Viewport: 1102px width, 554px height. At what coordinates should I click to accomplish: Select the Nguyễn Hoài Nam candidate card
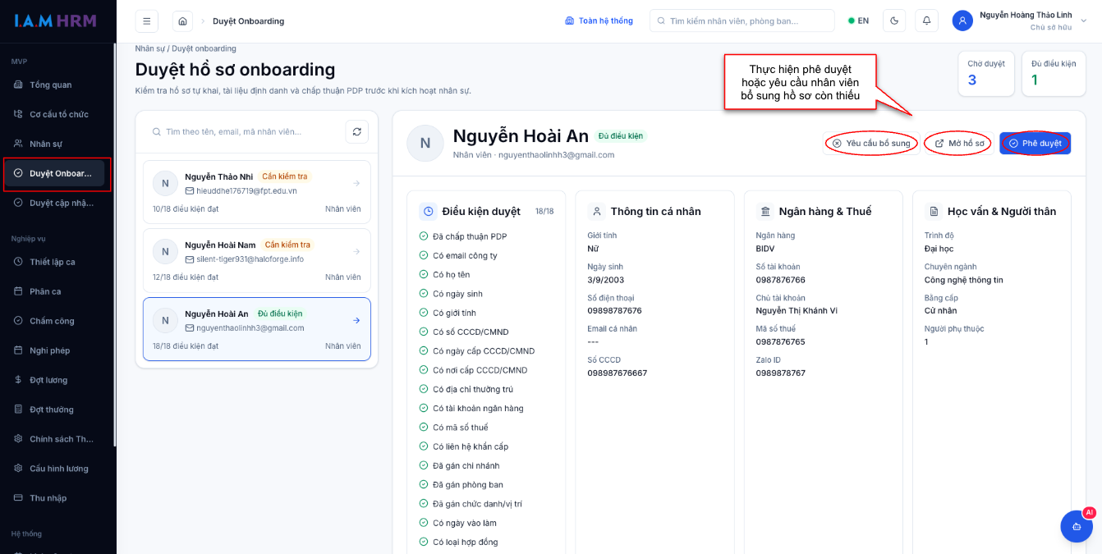[257, 260]
